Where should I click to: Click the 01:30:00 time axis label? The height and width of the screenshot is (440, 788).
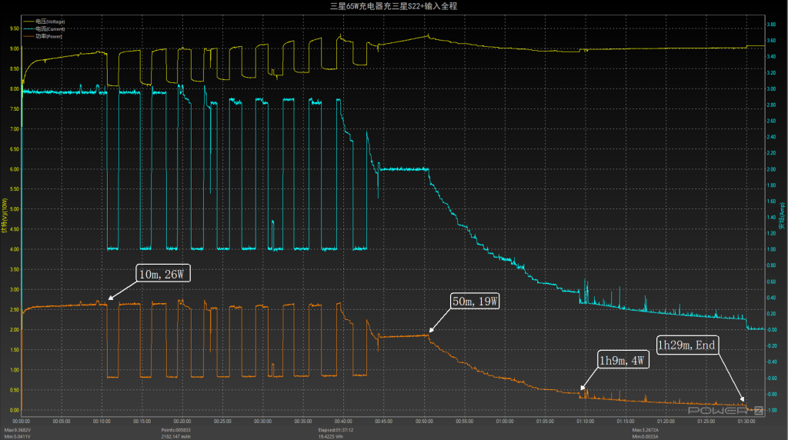point(746,422)
